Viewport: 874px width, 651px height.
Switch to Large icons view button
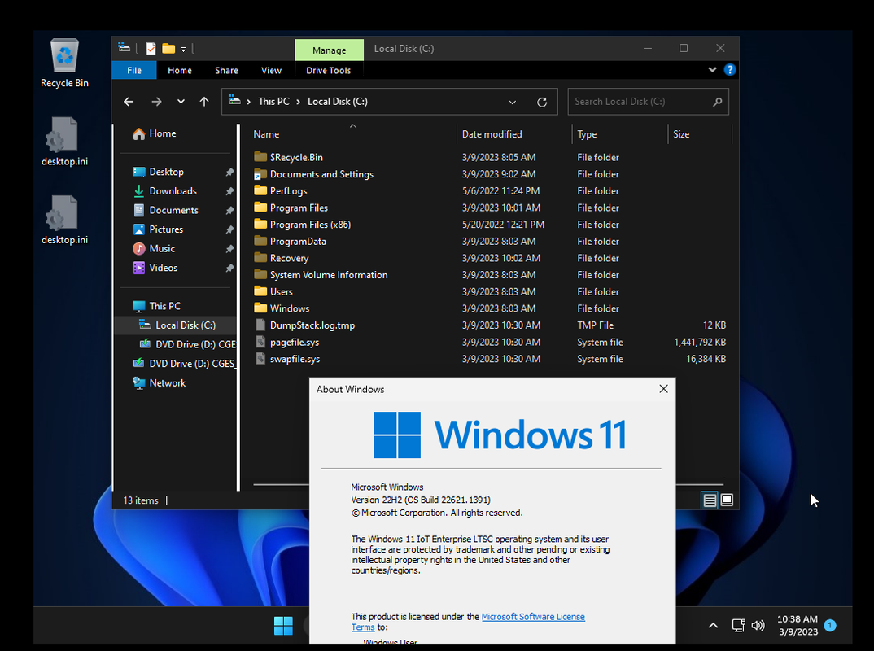(x=726, y=500)
